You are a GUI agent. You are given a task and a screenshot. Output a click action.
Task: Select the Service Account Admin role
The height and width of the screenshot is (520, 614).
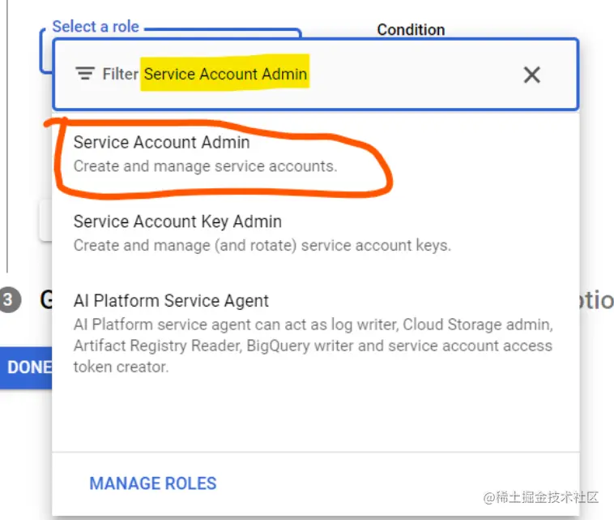point(161,143)
